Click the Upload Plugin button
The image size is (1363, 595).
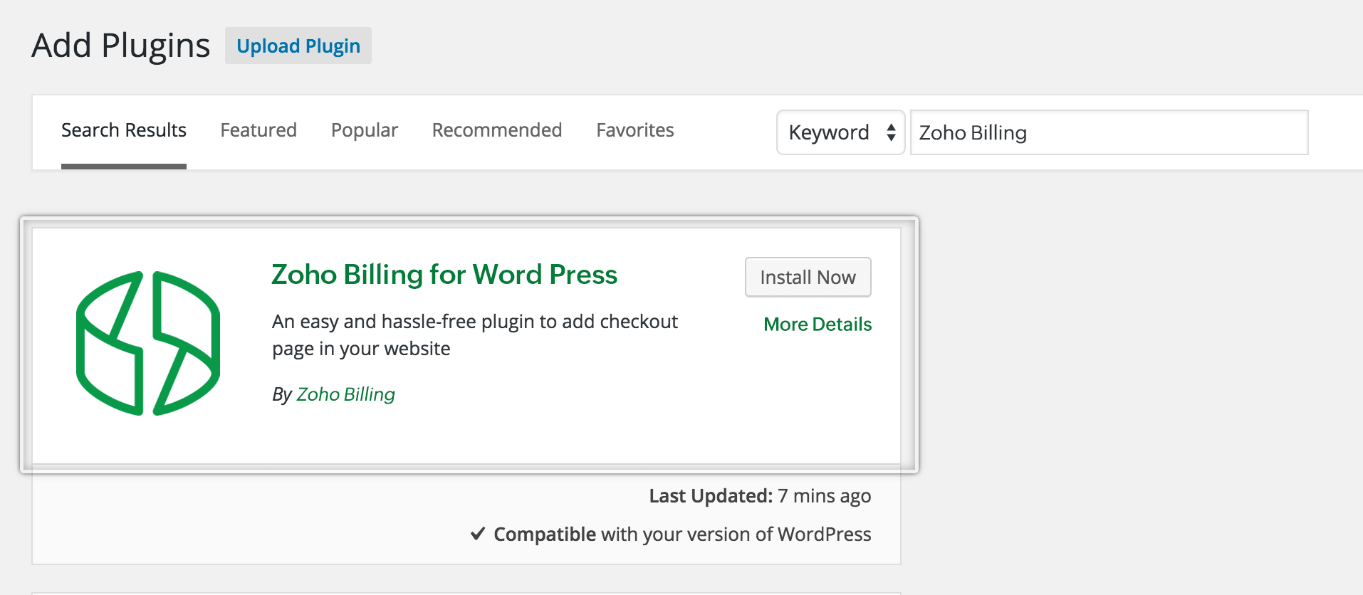pos(298,46)
